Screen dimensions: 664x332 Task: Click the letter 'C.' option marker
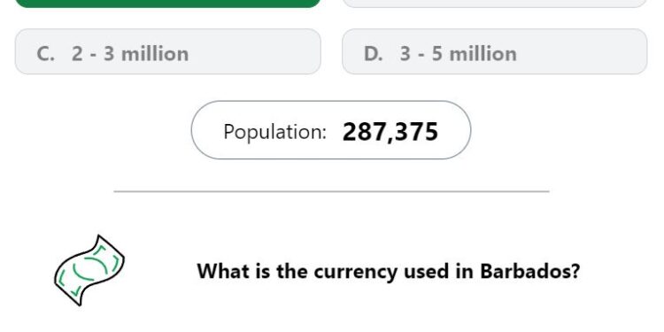[x=46, y=54]
